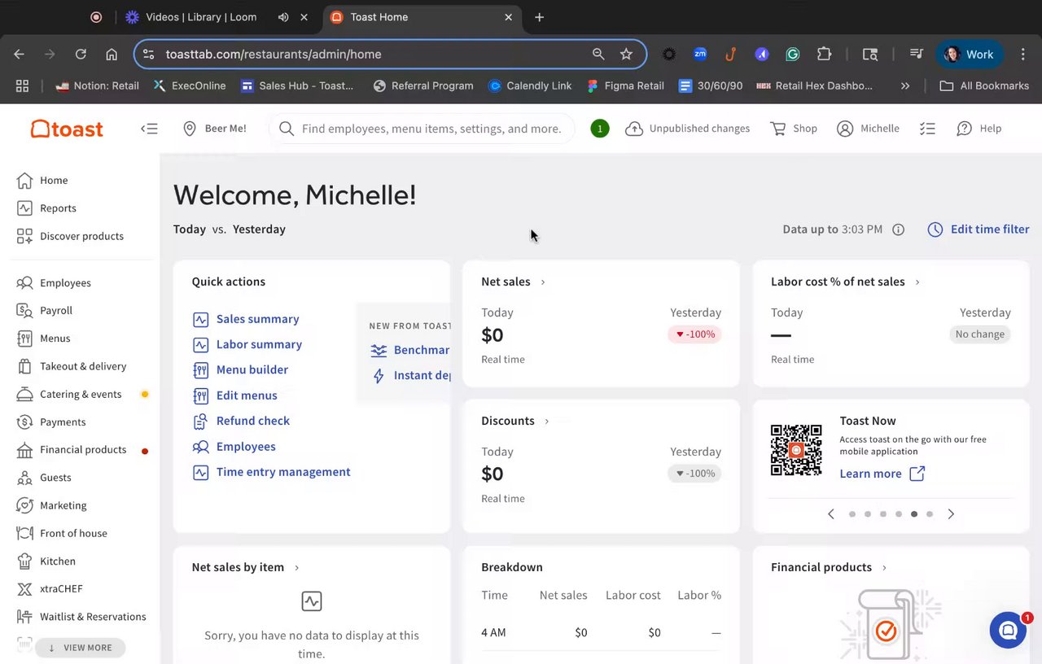The height and width of the screenshot is (664, 1042).
Task: Open the Toast Now Learn more link
Action: tap(882, 474)
